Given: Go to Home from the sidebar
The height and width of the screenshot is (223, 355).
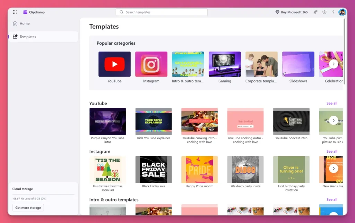Looking at the screenshot, I should pyautogui.click(x=24, y=23).
